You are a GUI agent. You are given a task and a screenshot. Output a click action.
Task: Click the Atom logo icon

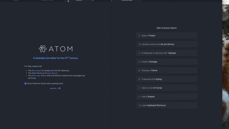coord(43,49)
